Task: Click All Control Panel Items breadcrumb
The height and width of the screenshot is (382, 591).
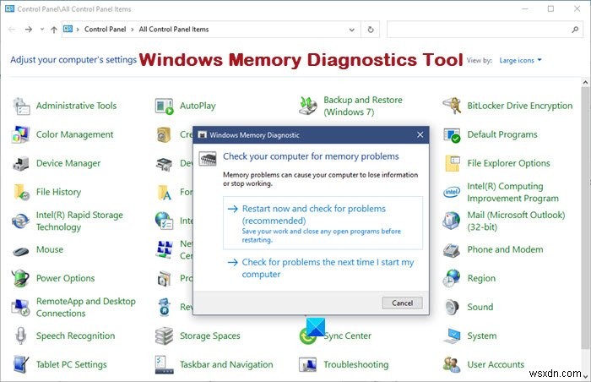Action: [174, 29]
